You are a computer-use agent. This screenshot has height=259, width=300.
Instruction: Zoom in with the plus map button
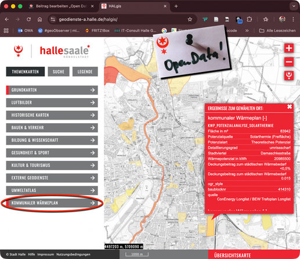(x=289, y=48)
